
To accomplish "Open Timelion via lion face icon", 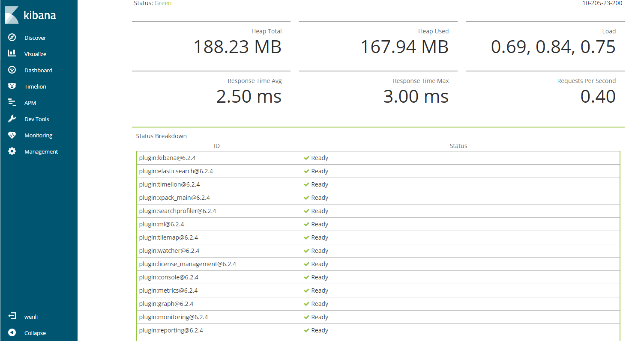I will tap(12, 86).
